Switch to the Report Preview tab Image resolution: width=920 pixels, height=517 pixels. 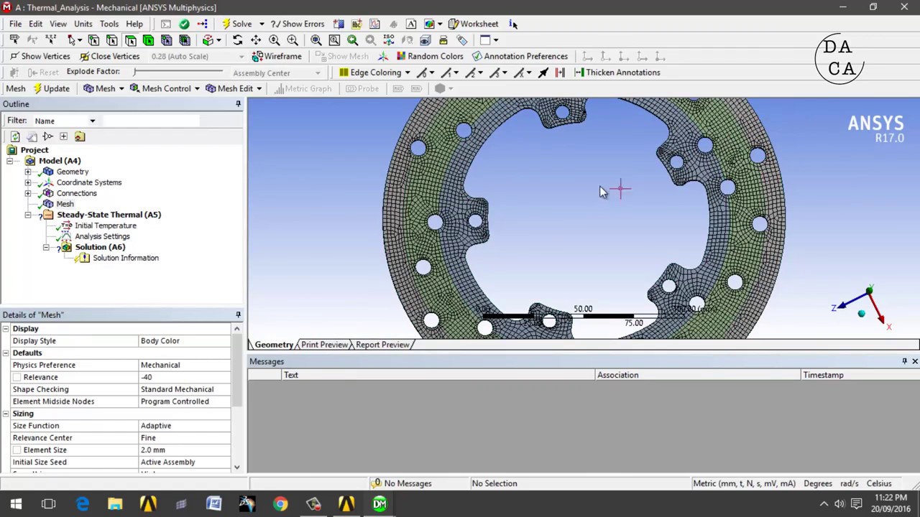(382, 345)
